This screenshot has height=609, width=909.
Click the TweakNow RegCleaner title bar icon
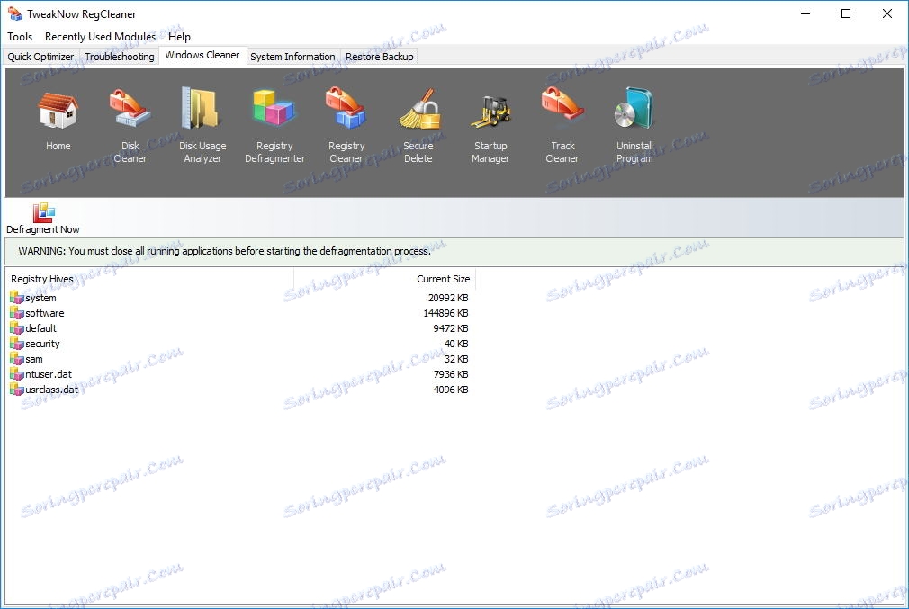14,13
